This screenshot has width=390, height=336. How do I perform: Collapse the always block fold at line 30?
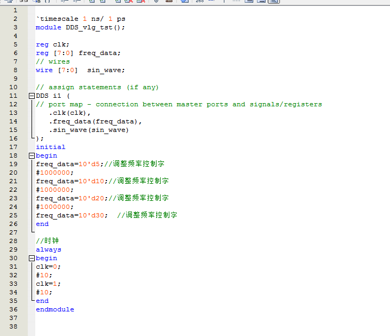[x=32, y=258]
